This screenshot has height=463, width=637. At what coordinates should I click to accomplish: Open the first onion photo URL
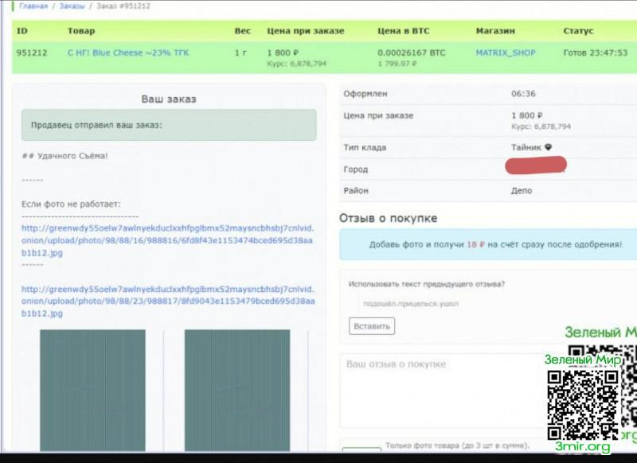[x=167, y=239]
